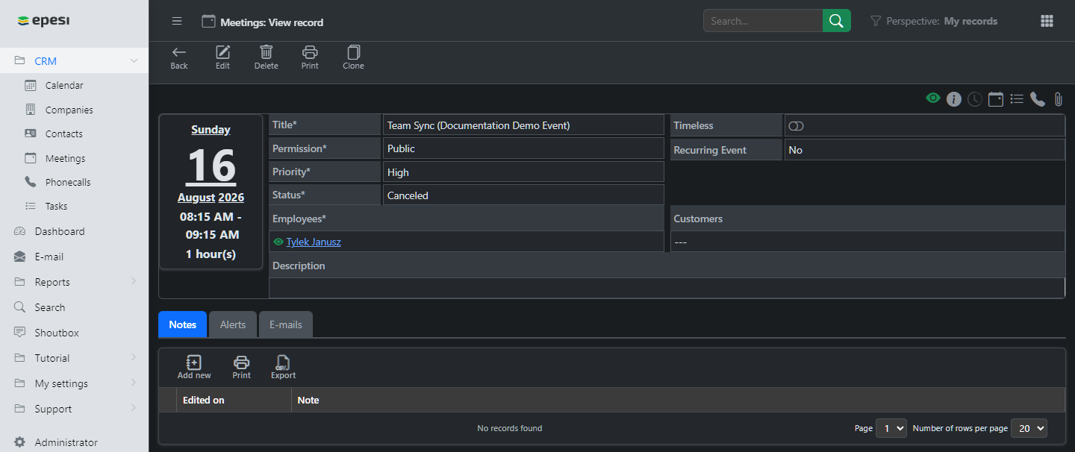Click the 2026 year link
Image resolution: width=1075 pixels, height=452 pixels.
231,198
